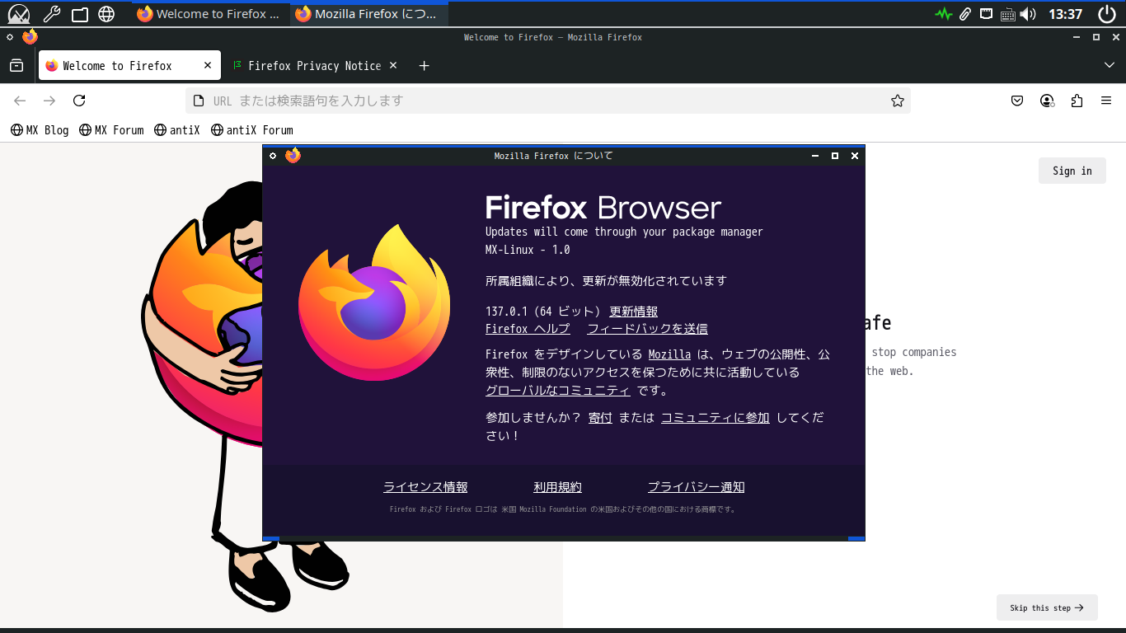Click the Save to Pocket icon
The width and height of the screenshot is (1126, 633).
pos(1017,101)
